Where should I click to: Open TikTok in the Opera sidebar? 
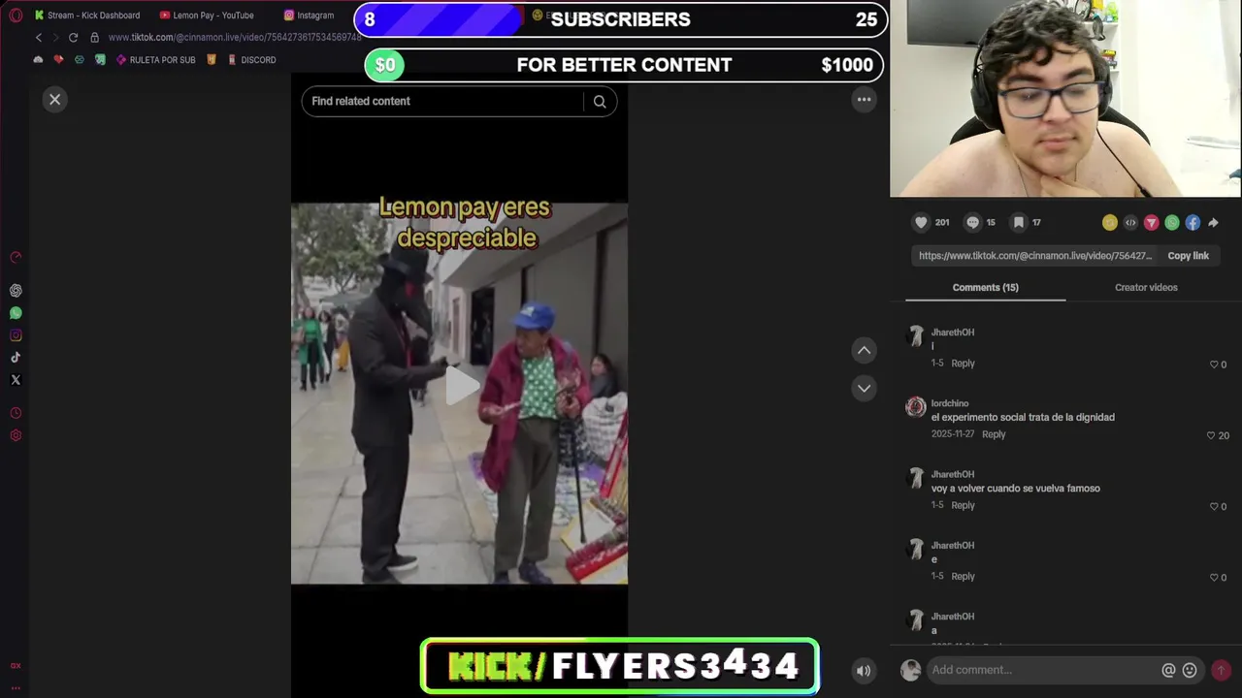coord(16,358)
